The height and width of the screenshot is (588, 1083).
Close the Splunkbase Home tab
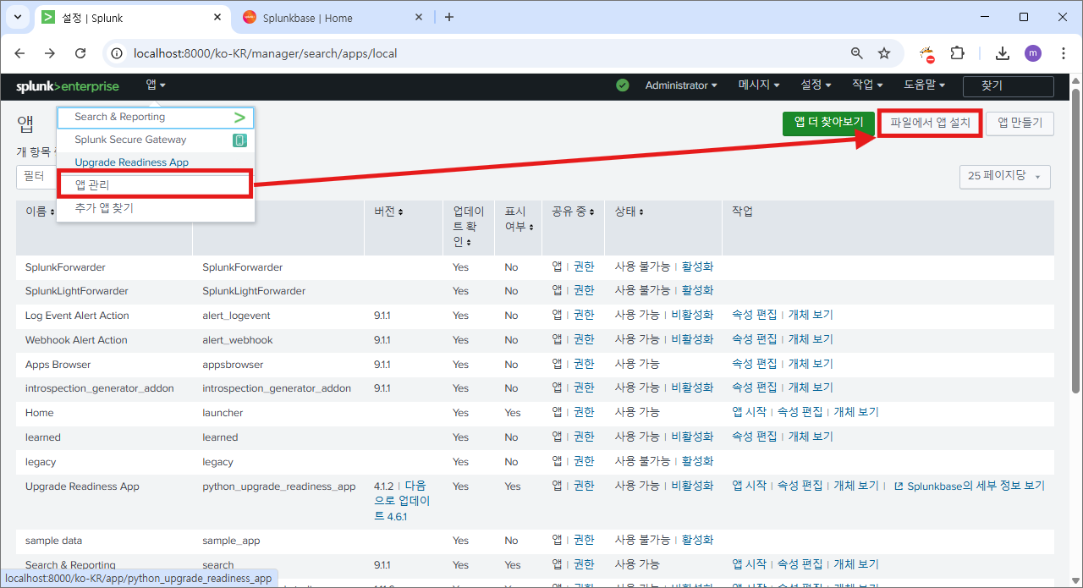[419, 18]
